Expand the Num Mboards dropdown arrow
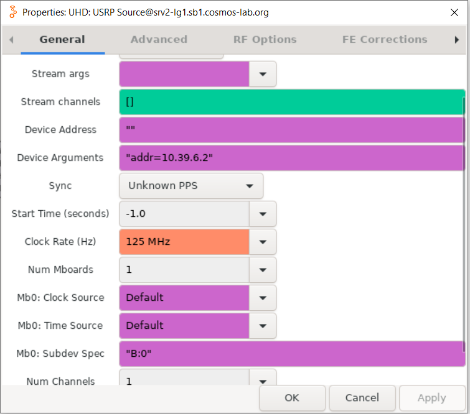The width and height of the screenshot is (470, 414). click(x=263, y=270)
